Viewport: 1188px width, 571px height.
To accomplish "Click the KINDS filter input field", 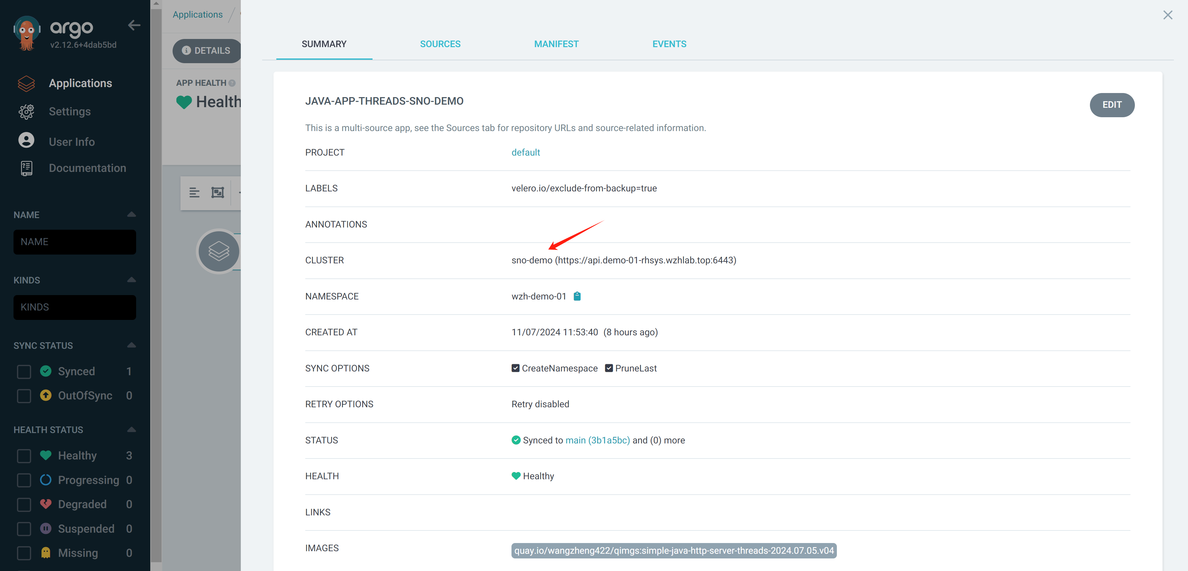I will [75, 307].
